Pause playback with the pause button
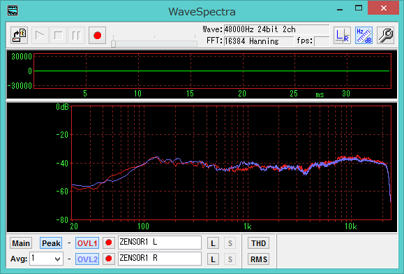This screenshot has height=274, width=404. coord(77,36)
